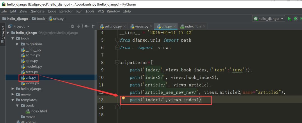Hide the Project panel with hide icon

94,26
